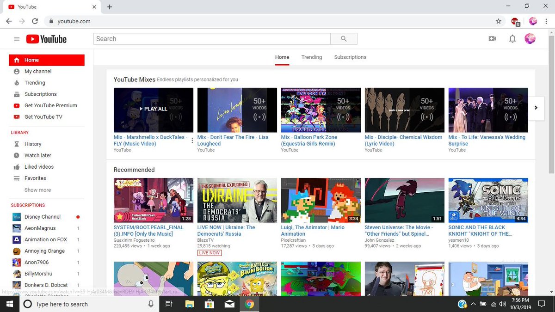Open the create video camera icon

pos(492,39)
